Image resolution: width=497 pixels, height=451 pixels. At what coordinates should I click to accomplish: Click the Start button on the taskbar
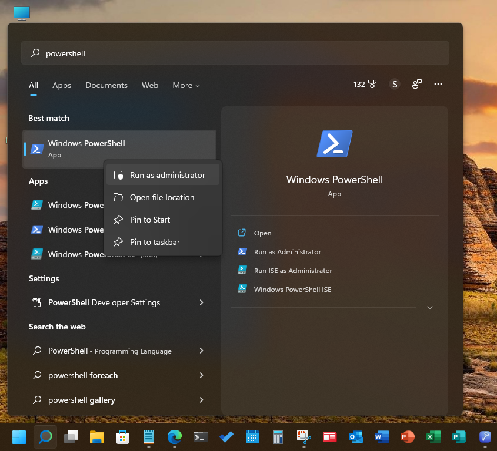19,437
